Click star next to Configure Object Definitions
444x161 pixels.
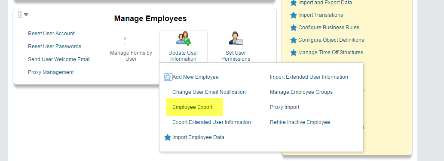pos(294,40)
